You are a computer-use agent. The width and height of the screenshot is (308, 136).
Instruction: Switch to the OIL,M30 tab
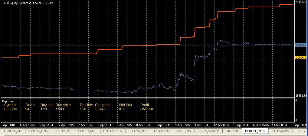coord(232,131)
